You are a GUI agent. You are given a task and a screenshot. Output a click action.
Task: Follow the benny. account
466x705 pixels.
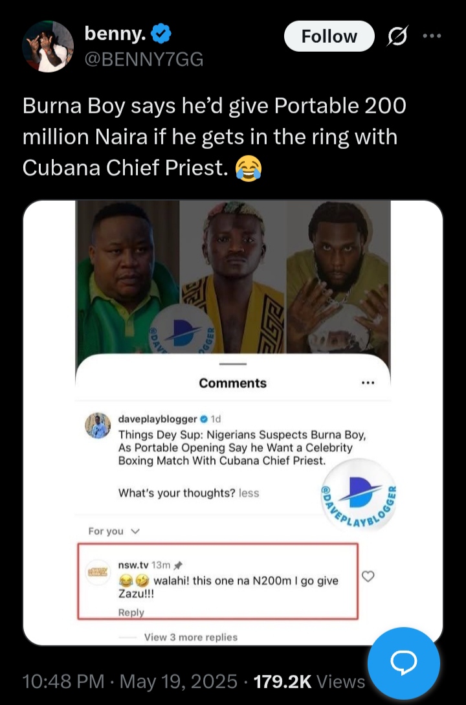329,36
